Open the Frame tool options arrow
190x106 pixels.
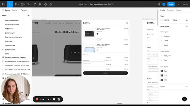coord(18,4)
